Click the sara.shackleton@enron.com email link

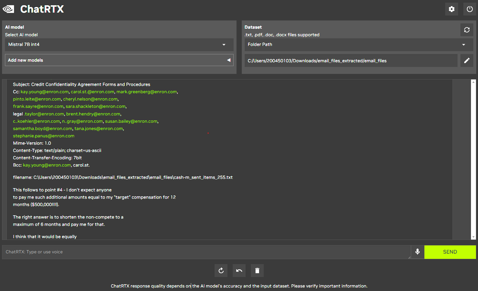[x=95, y=106]
